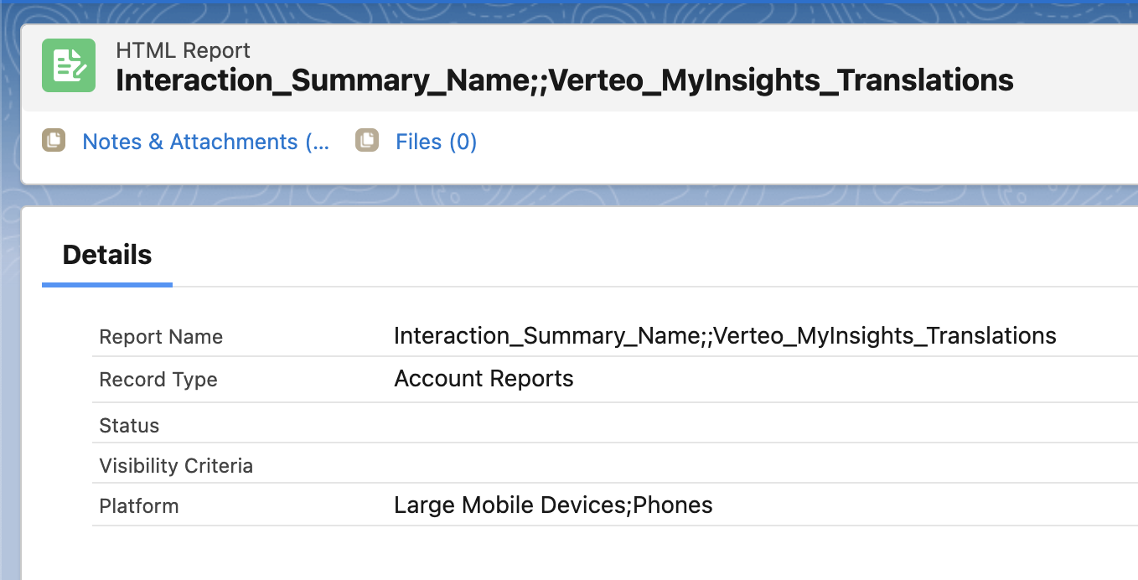Click the Status field label
Viewport: 1138px width, 580px height.
click(x=129, y=426)
